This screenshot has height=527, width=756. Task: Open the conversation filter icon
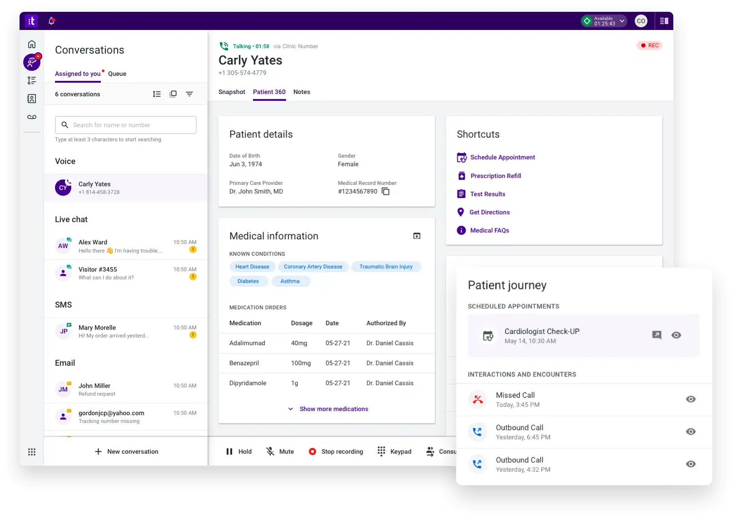(x=189, y=94)
